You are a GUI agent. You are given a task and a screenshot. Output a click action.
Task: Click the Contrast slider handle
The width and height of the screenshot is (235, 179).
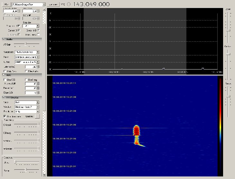(x=228, y=54)
